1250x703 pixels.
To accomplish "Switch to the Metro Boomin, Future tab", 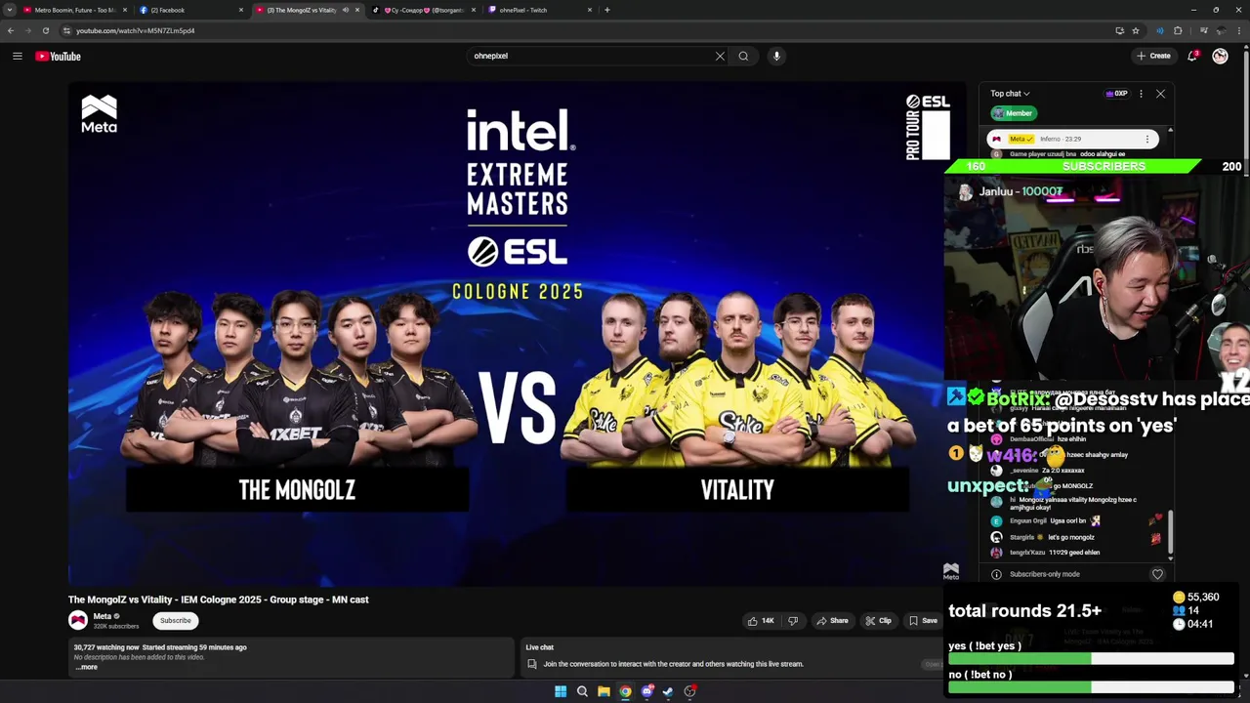I will (x=74, y=10).
